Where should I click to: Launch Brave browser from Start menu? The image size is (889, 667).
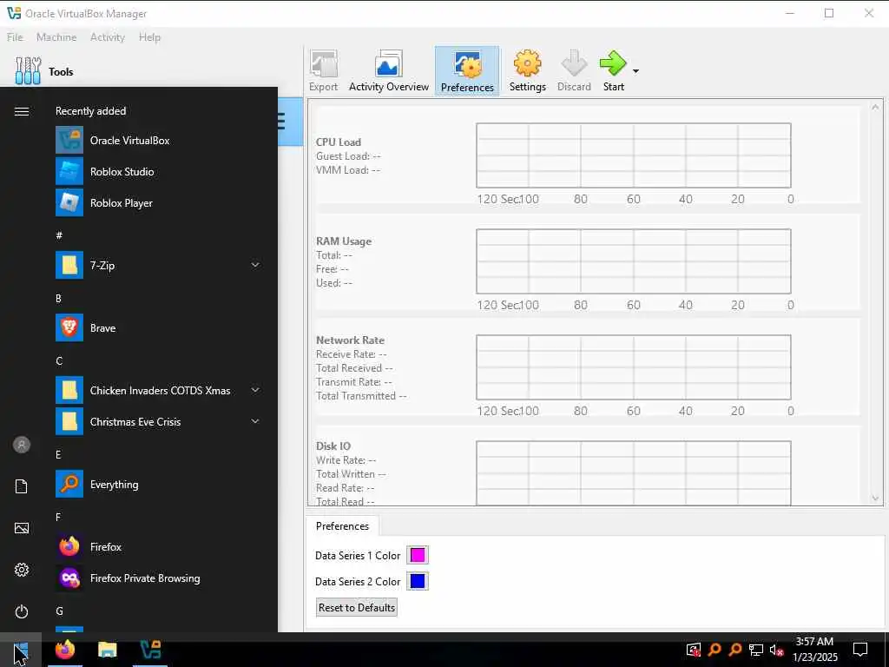pos(159,327)
